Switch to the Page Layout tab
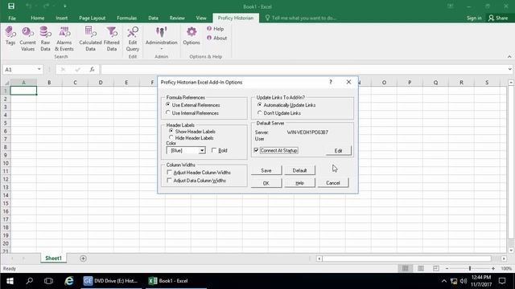The image size is (515, 289). click(x=92, y=18)
